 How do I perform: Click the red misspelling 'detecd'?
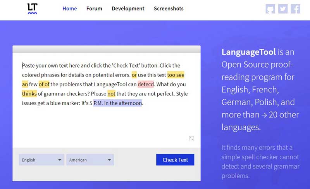(146, 84)
